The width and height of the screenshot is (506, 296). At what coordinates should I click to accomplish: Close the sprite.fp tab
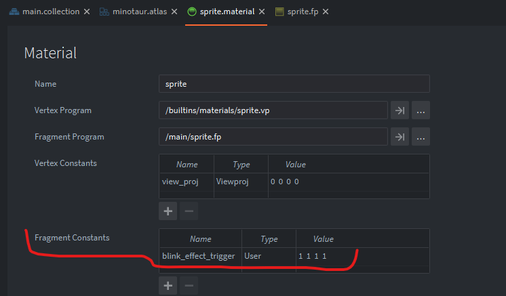pos(325,12)
